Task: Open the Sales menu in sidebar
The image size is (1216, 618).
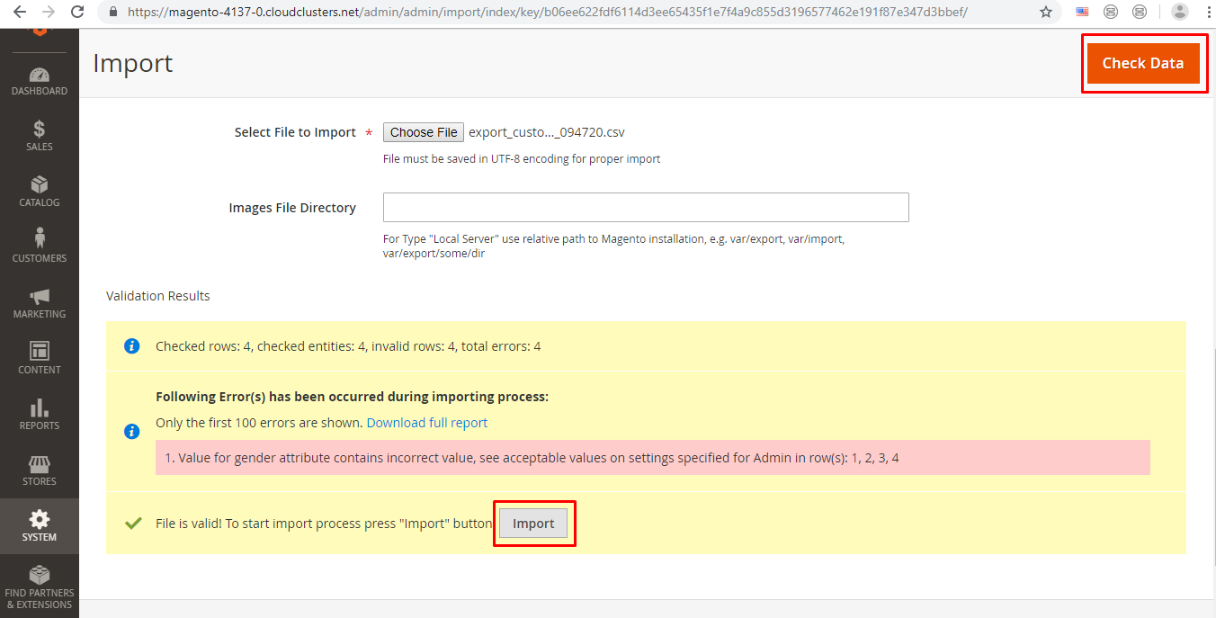Action: [39, 136]
